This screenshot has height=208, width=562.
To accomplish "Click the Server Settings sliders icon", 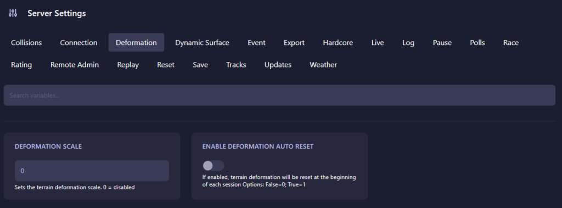I will coord(13,13).
